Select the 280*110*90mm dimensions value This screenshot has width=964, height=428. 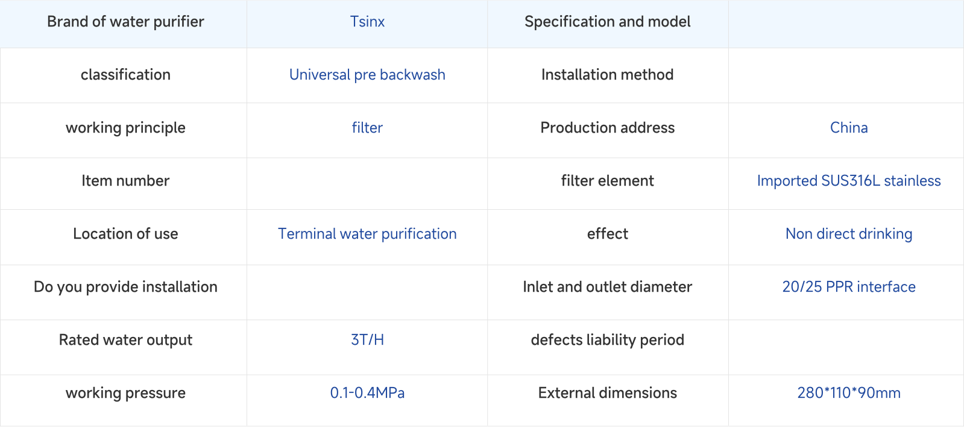click(x=849, y=393)
